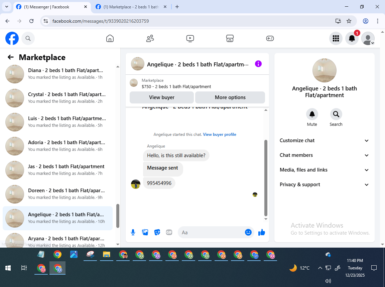Open the account profile avatar menu
Viewport: 385px width, 287px height.
[368, 38]
